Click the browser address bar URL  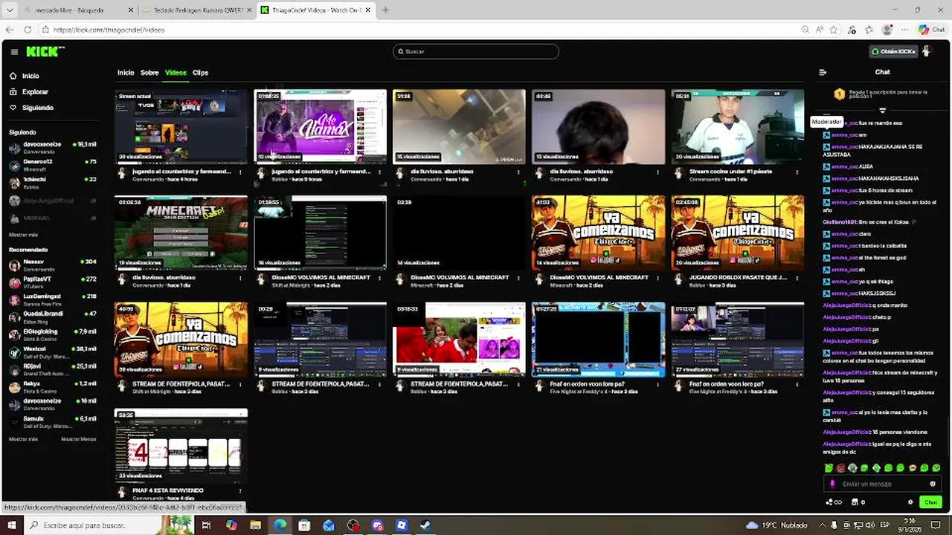109,30
